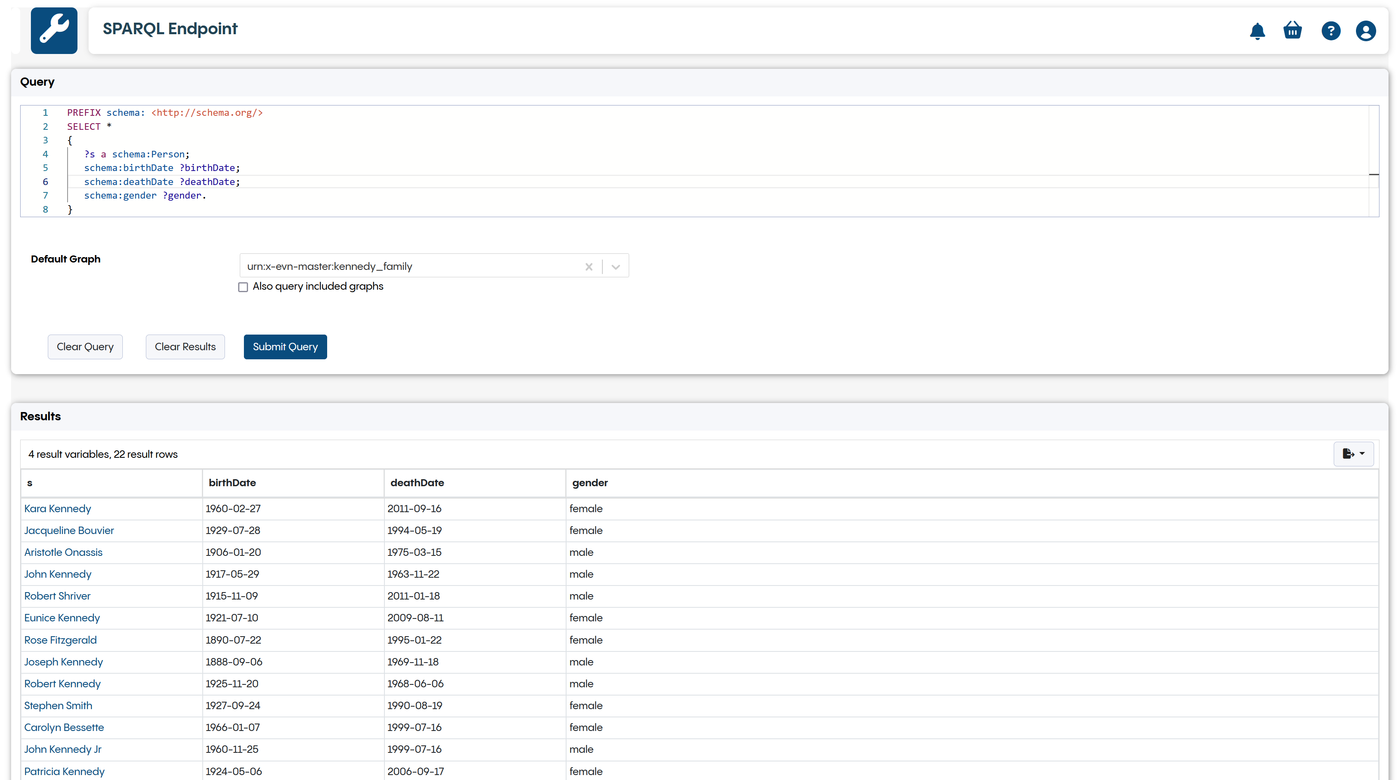Open the Jacqueline Bouvier record

(68, 530)
